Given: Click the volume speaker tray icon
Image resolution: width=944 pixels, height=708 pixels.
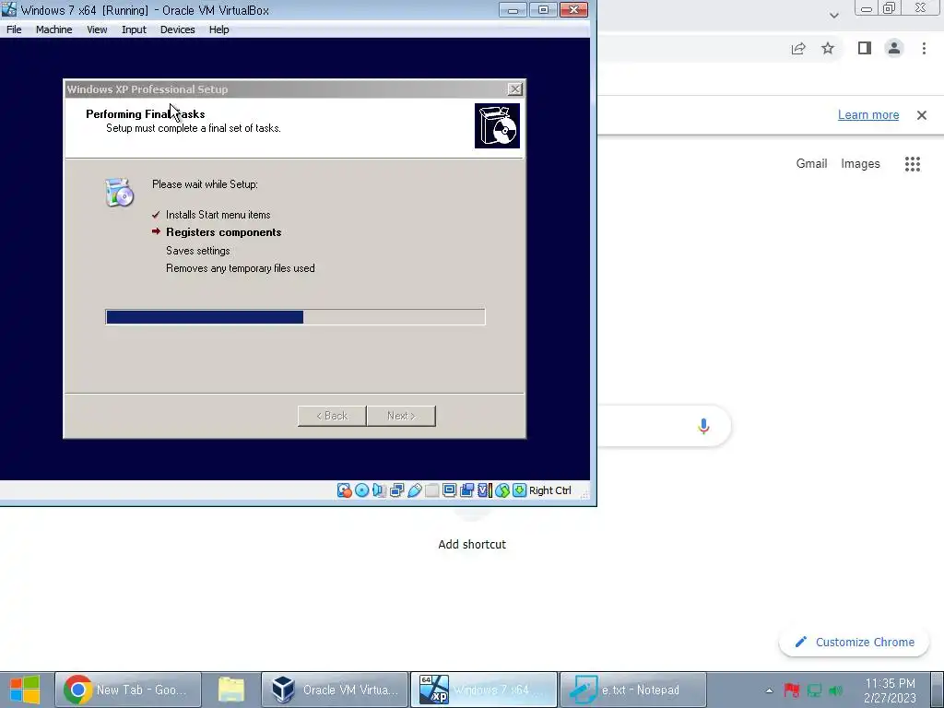Looking at the screenshot, I should point(835,690).
